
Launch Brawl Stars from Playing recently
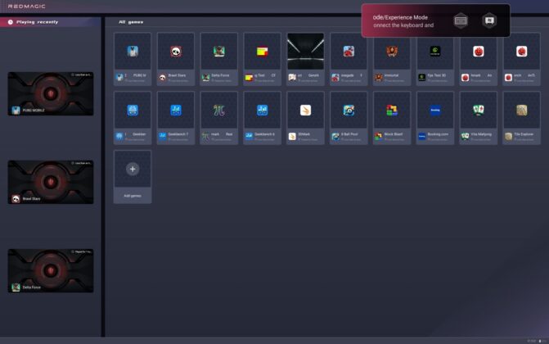pos(51,182)
